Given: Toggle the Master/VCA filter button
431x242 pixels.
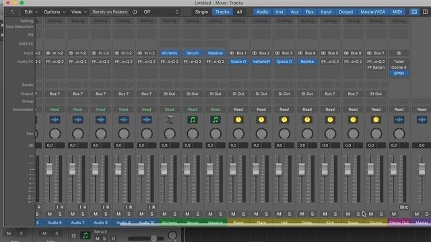Looking at the screenshot, I should 372,12.
